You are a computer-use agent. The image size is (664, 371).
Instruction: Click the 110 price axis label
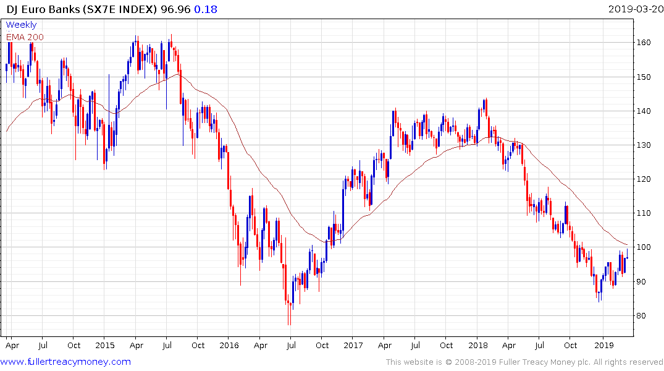coord(644,213)
